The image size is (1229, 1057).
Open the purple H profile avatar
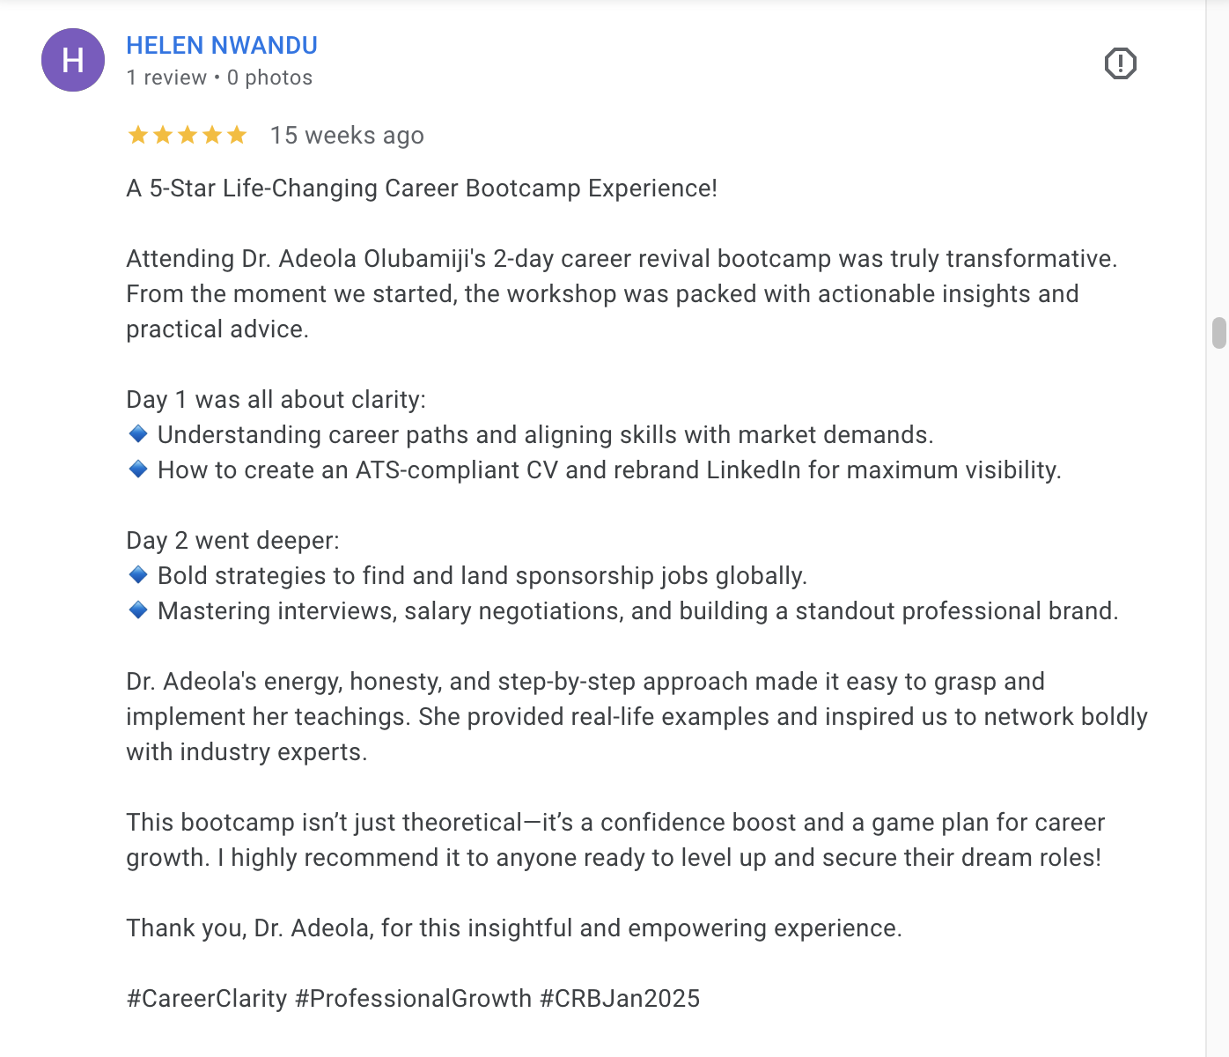[73, 60]
